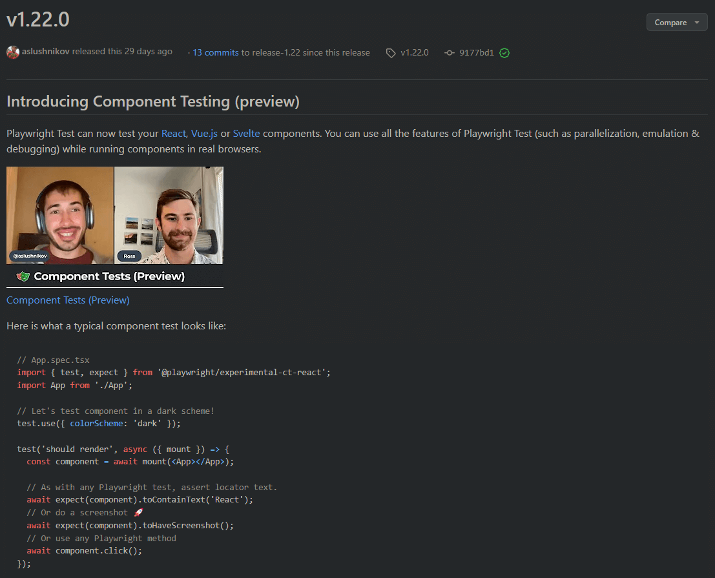This screenshot has height=578, width=715.
Task: Click the tag icon beside v1.22.0
Action: (391, 53)
